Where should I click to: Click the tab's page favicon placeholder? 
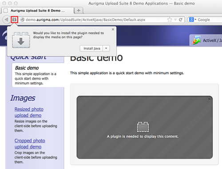[x=6, y=11]
